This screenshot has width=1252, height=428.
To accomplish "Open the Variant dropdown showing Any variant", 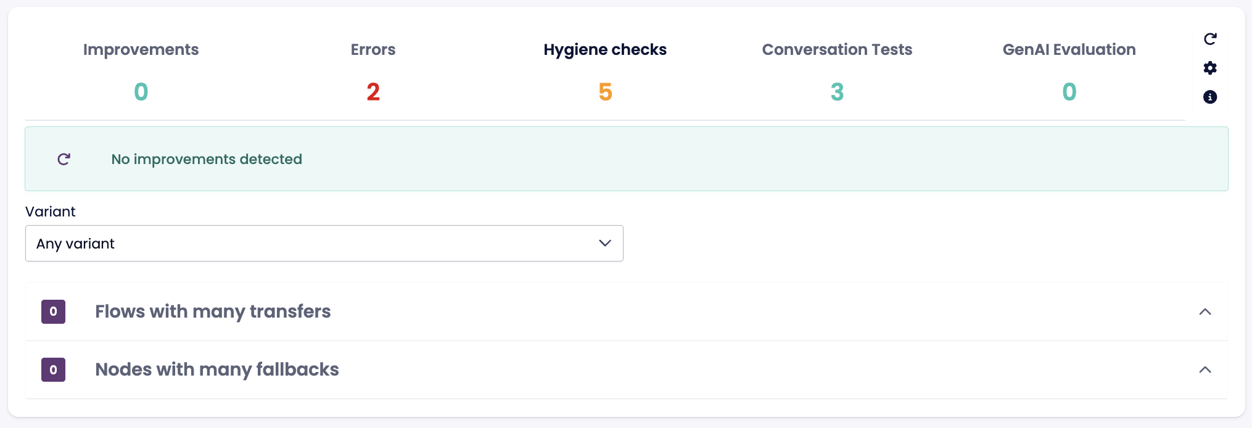I will 324,244.
